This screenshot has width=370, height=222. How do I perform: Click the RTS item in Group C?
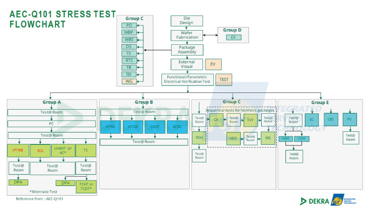129,61
